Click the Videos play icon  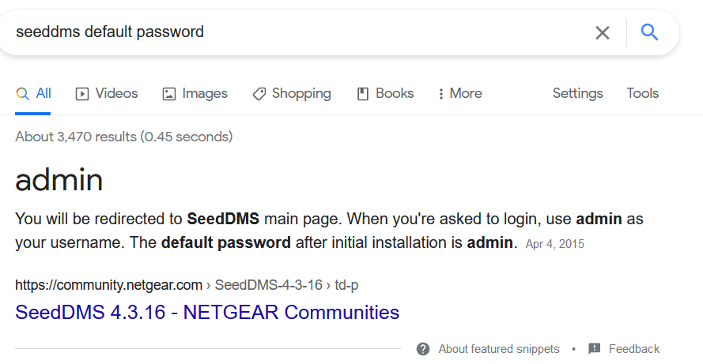tap(82, 94)
